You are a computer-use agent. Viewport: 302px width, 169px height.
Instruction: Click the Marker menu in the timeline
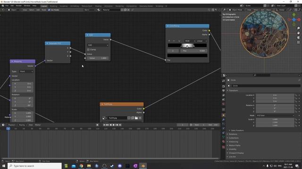click(x=38, y=125)
